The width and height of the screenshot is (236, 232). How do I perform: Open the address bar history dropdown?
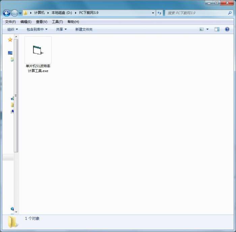(x=153, y=13)
